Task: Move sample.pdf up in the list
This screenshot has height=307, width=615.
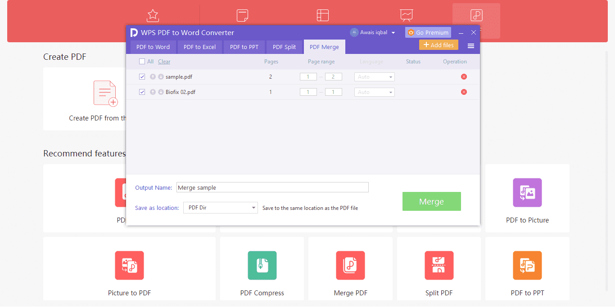Action: [153, 77]
